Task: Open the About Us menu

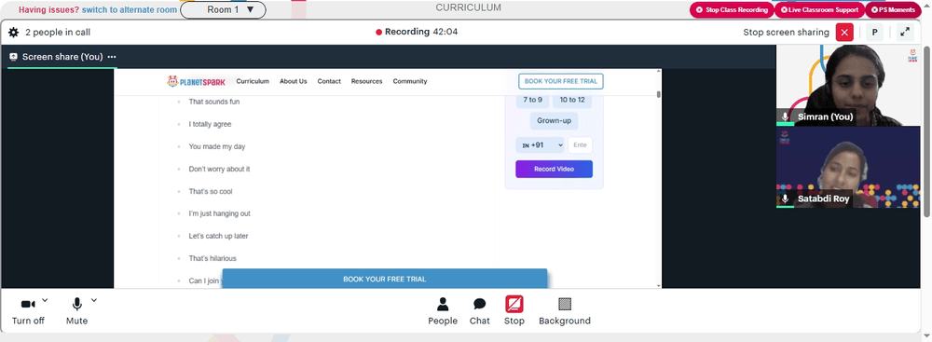Action: (x=293, y=81)
